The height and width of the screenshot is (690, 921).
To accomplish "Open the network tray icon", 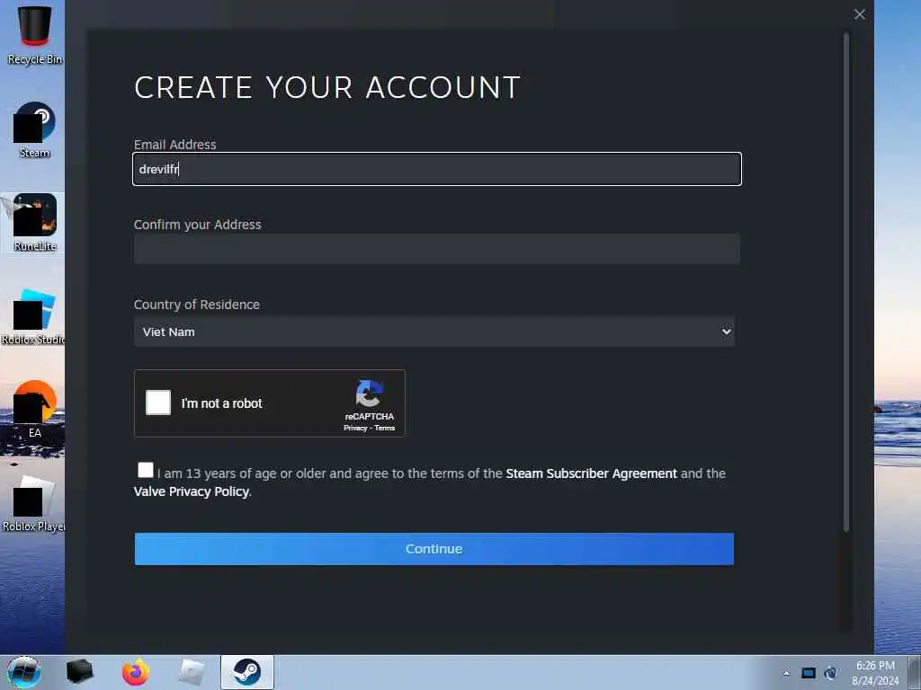I will click(809, 673).
